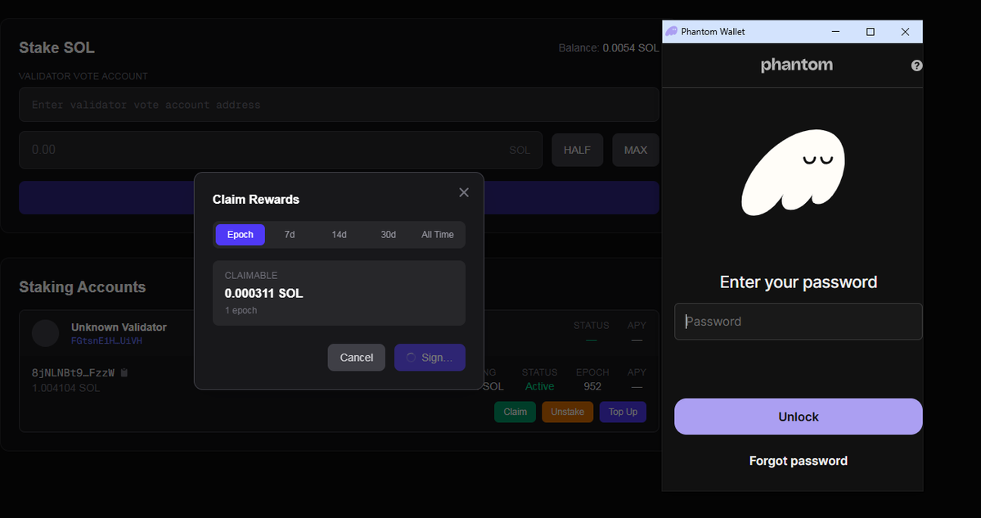Switch to the 7d rewards tab
This screenshot has width=981, height=518.
[x=289, y=235]
